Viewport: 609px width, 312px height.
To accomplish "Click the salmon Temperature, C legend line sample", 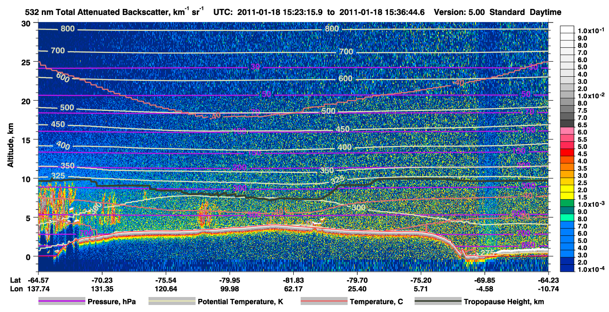I will pos(324,302).
